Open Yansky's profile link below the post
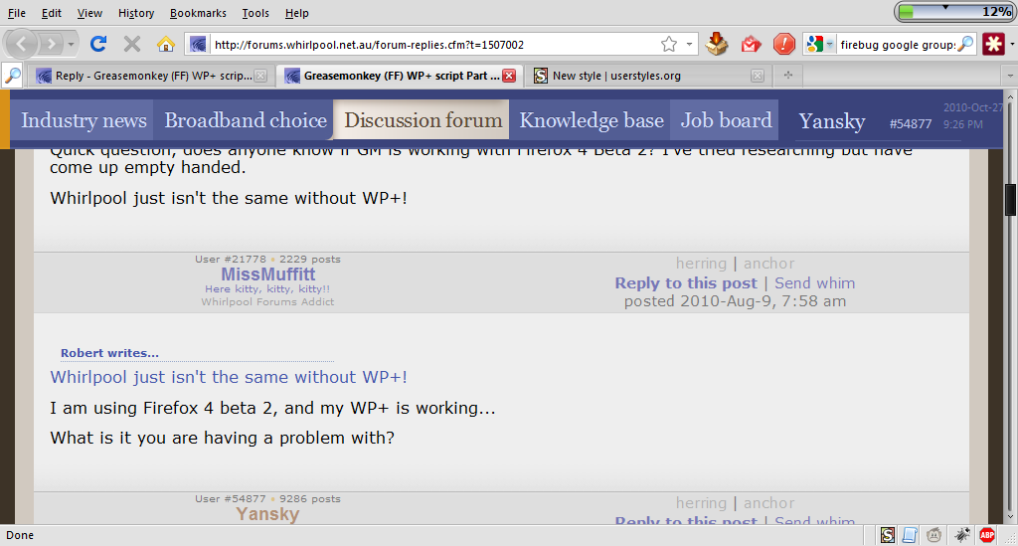 point(267,513)
